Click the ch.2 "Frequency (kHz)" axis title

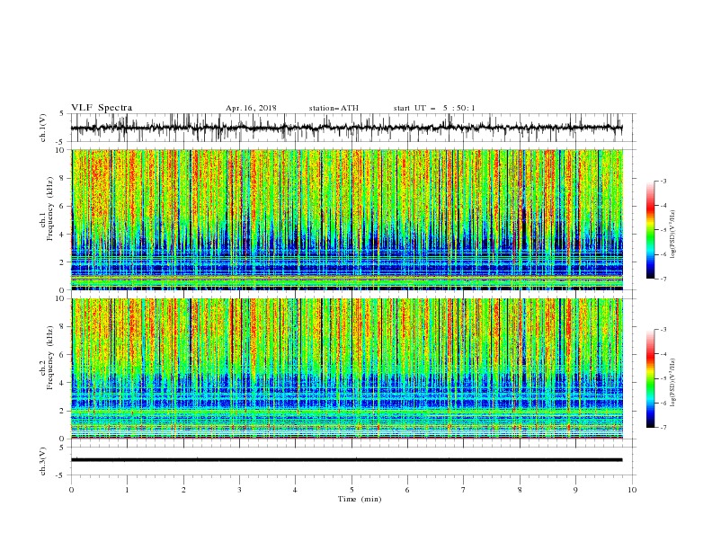click(50, 358)
